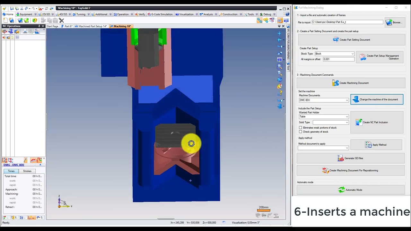
Task: Switch to Machined Part Setup 14* tab
Action: 91,26
